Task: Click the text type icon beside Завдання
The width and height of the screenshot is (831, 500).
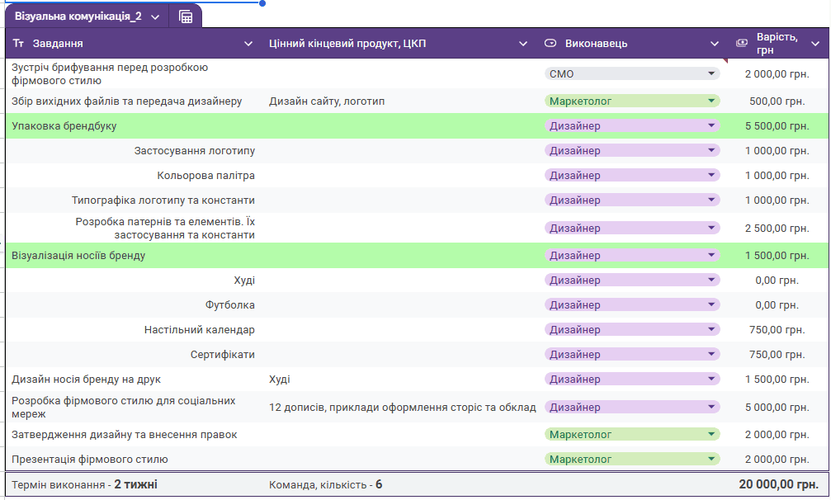Action: pos(18,44)
